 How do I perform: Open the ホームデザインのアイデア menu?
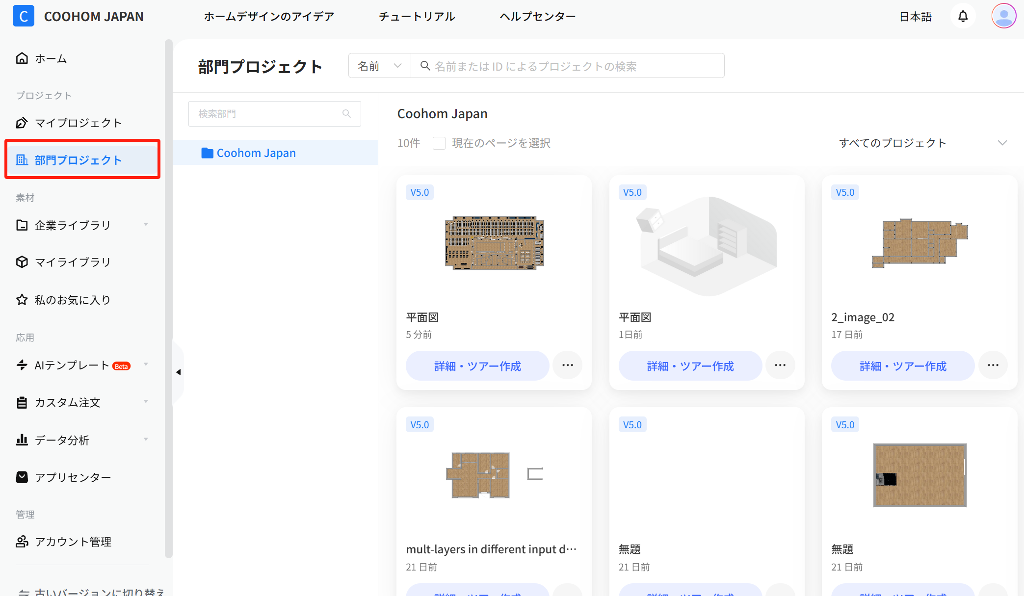pyautogui.click(x=269, y=17)
